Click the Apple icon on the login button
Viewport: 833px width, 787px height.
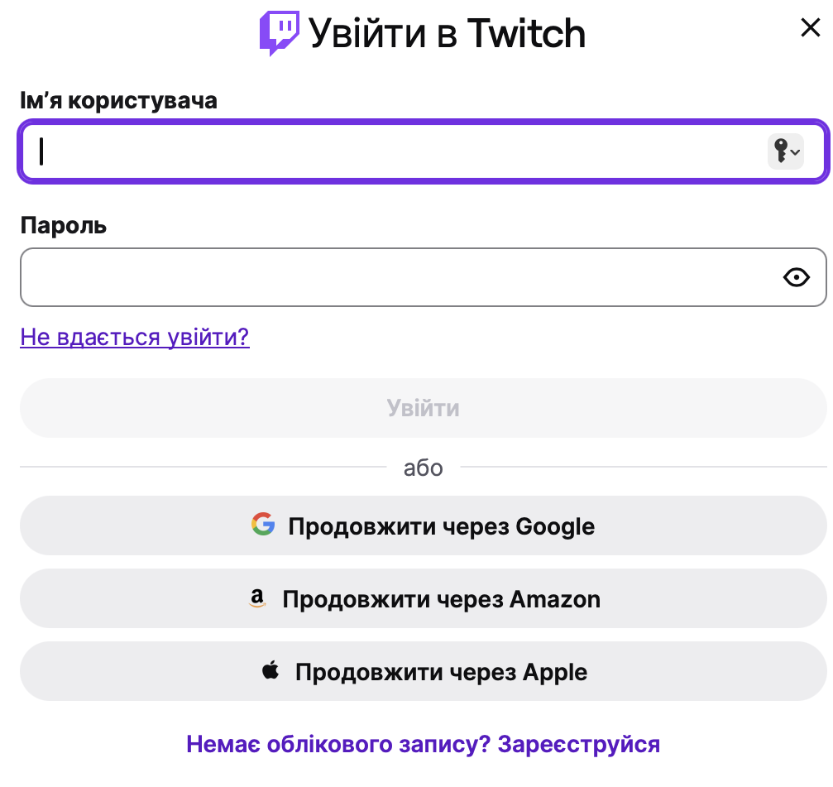(270, 671)
